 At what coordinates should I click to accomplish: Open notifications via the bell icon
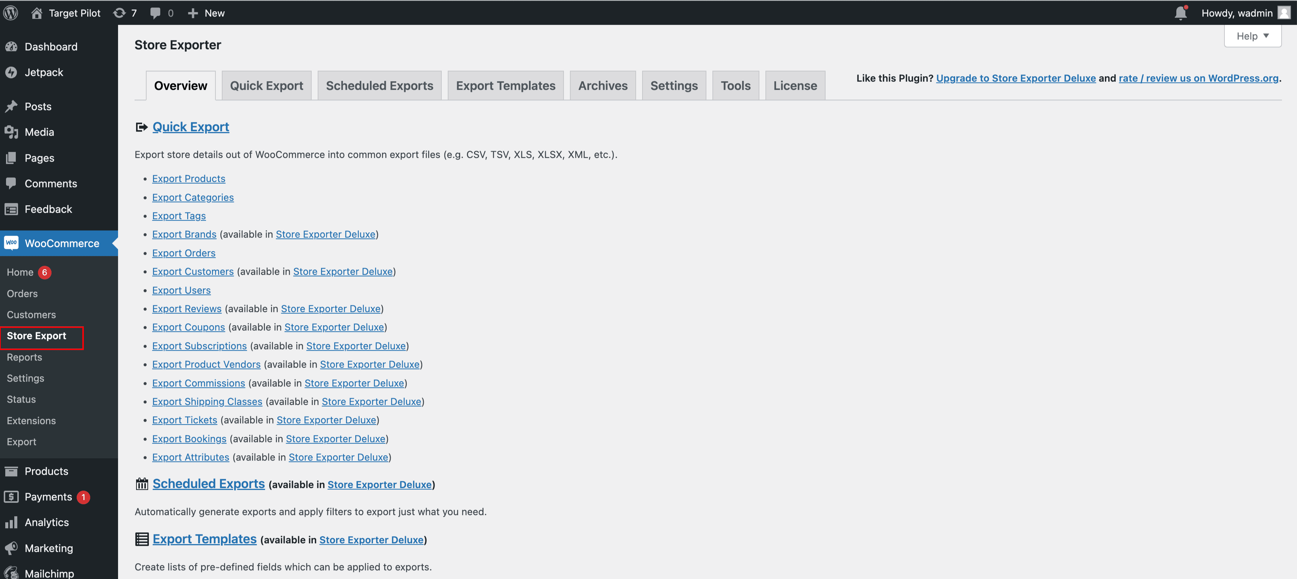[x=1181, y=12]
